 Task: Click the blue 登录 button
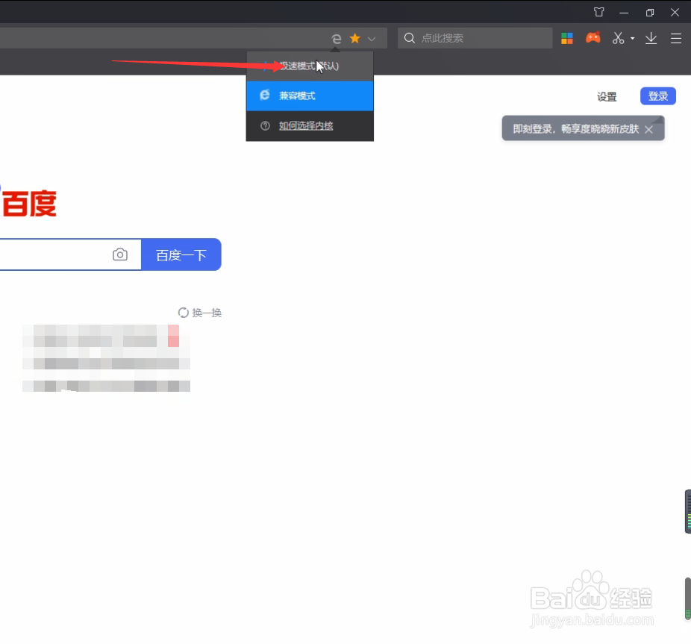coord(657,96)
